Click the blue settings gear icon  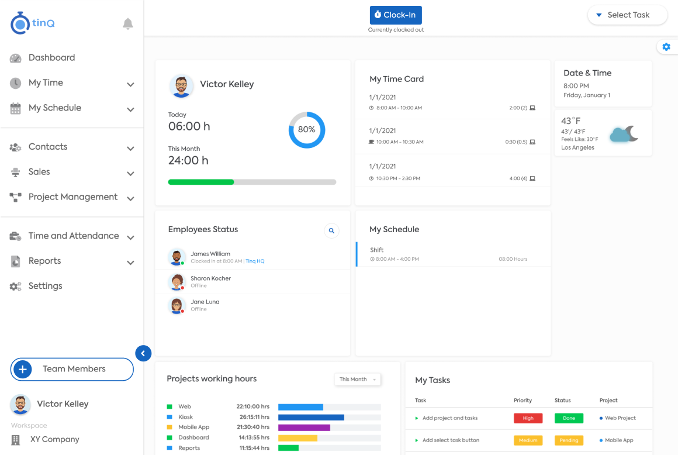pyautogui.click(x=666, y=47)
